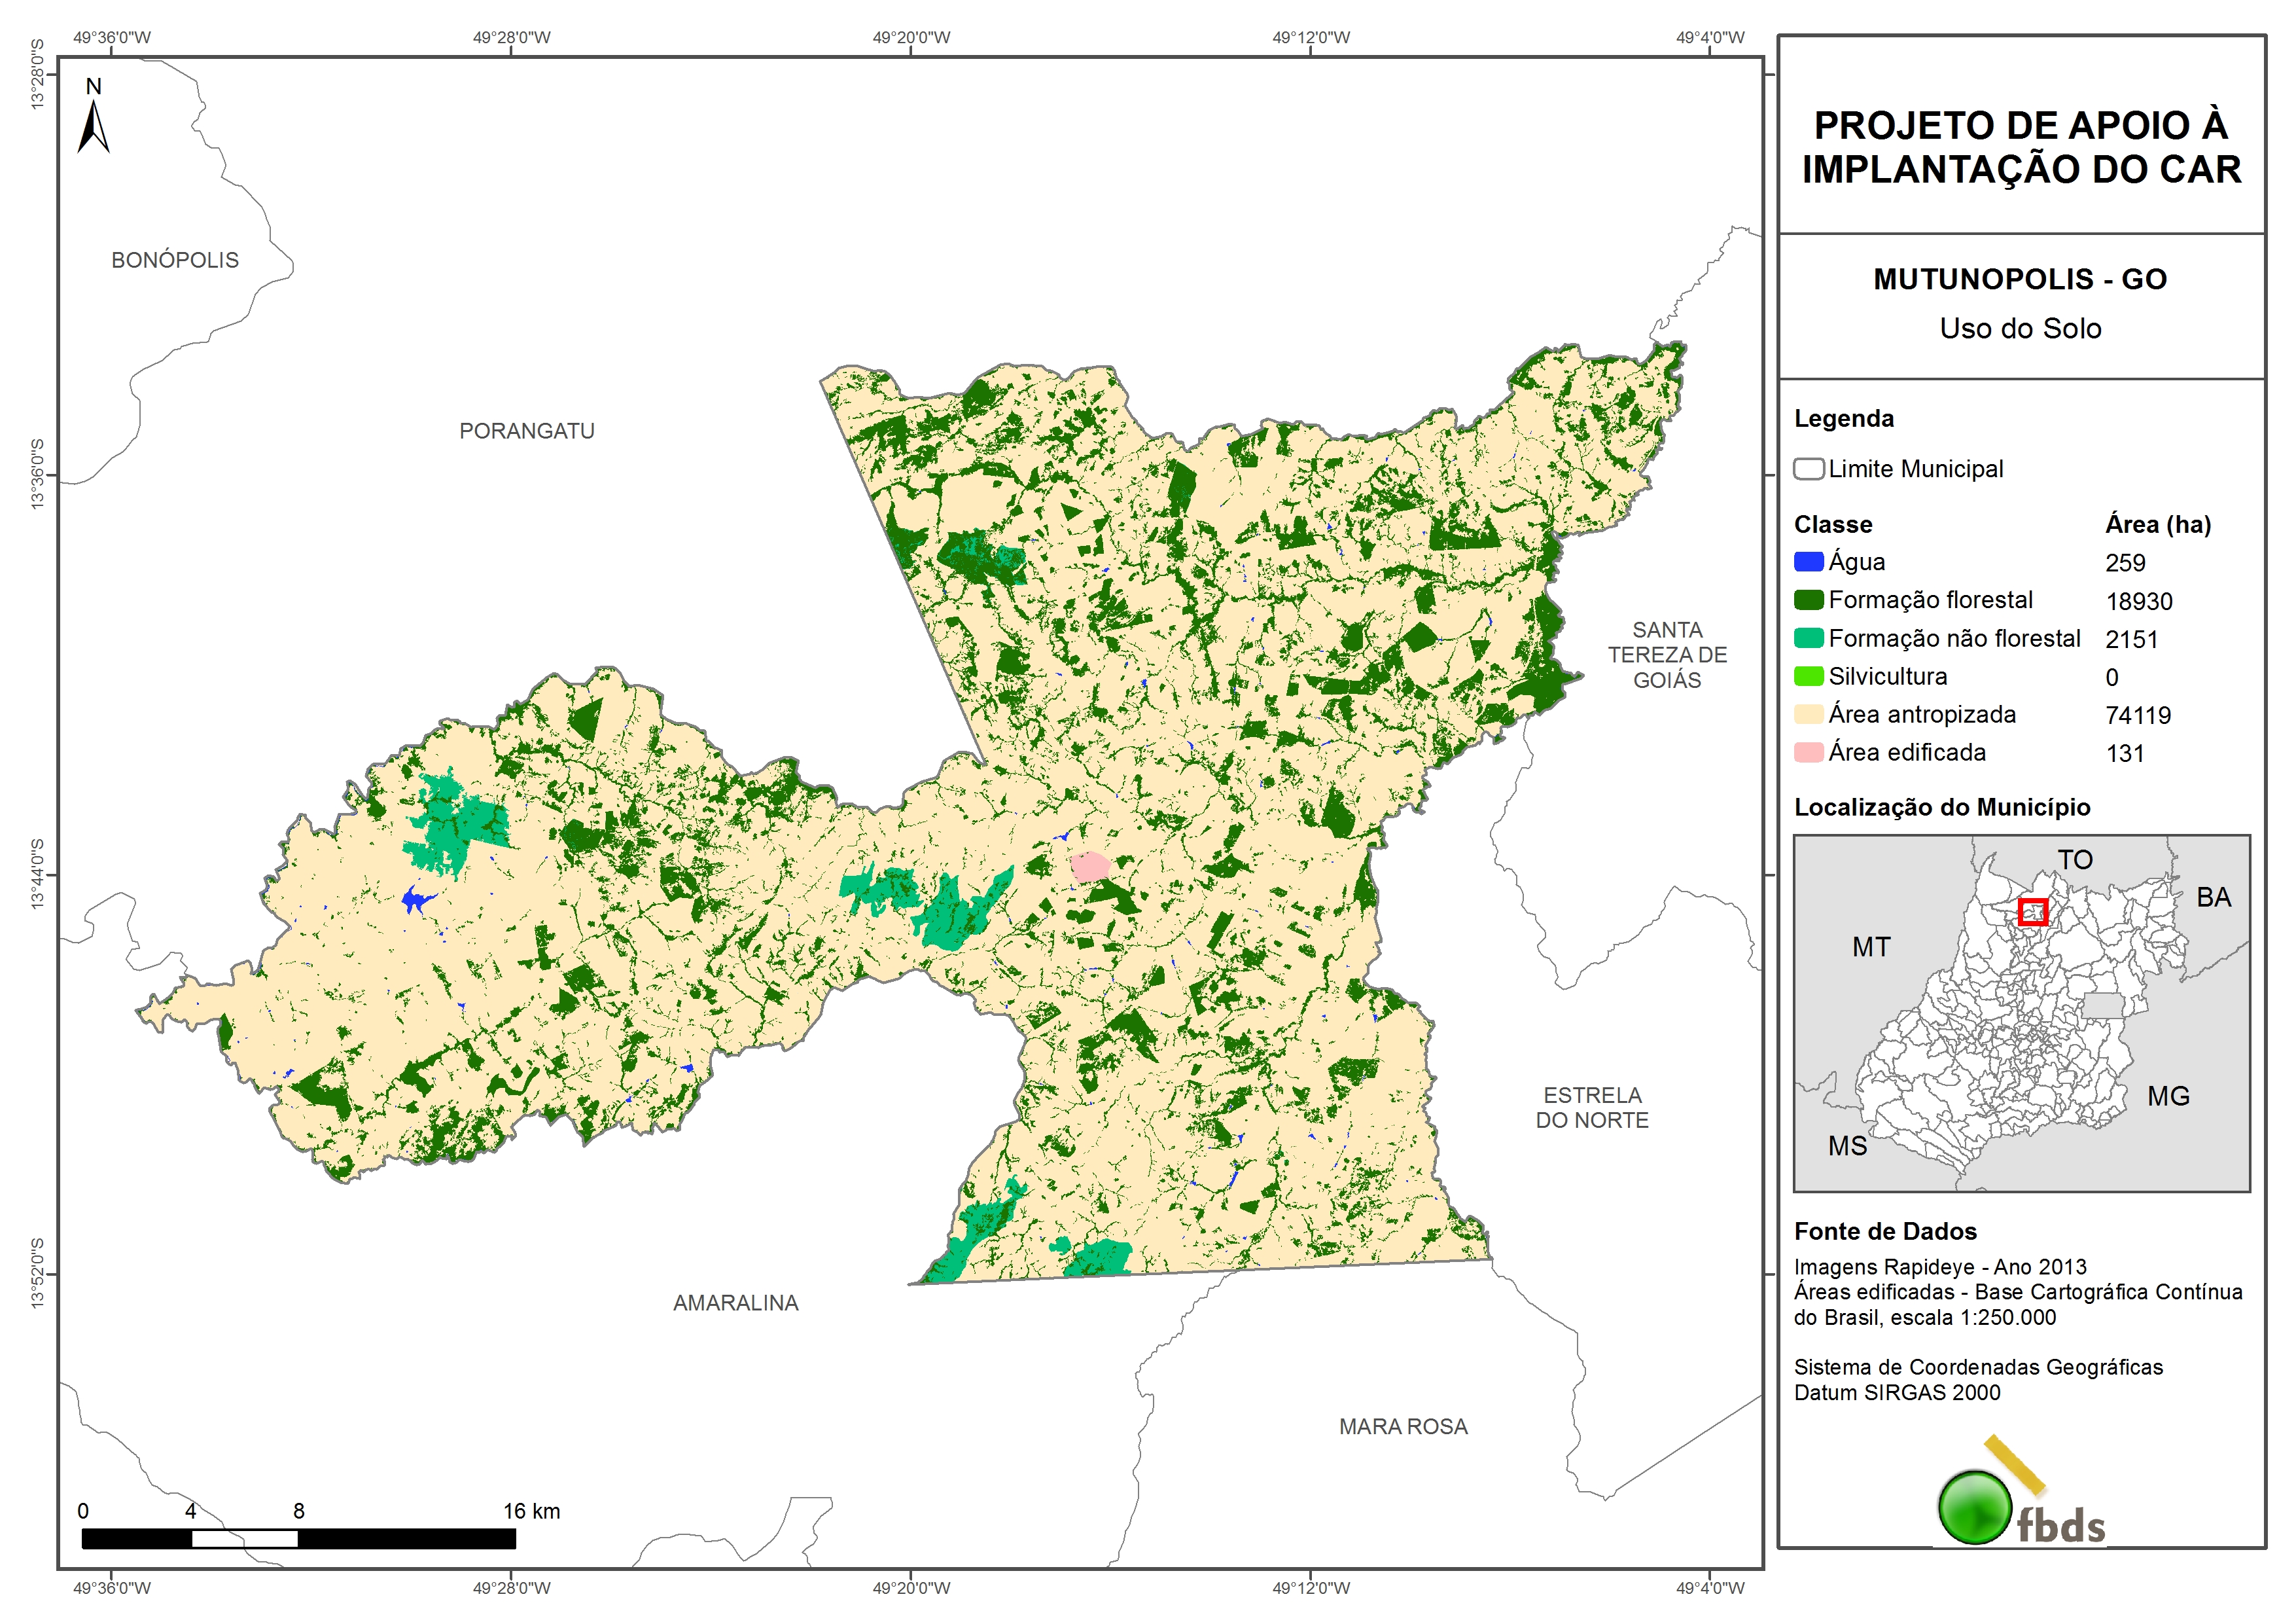The height and width of the screenshot is (1624, 2296).
Task: Click the pink built-up area on map
Action: point(1090,867)
